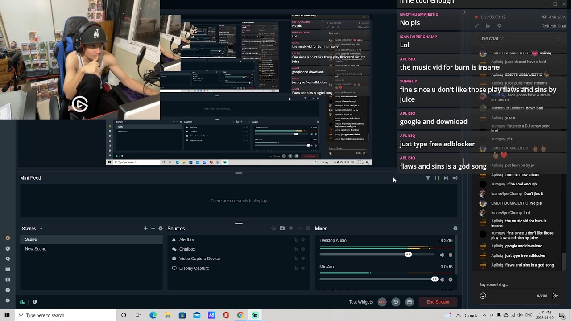This screenshot has width=571, height=321.
Task: Open File Explorer from taskbar
Action: click(x=167, y=315)
